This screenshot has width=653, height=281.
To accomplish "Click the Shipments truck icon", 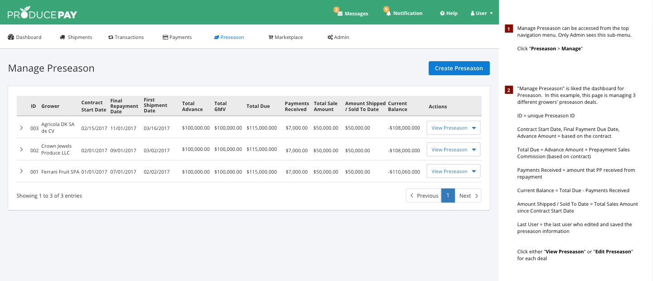I will (63, 37).
